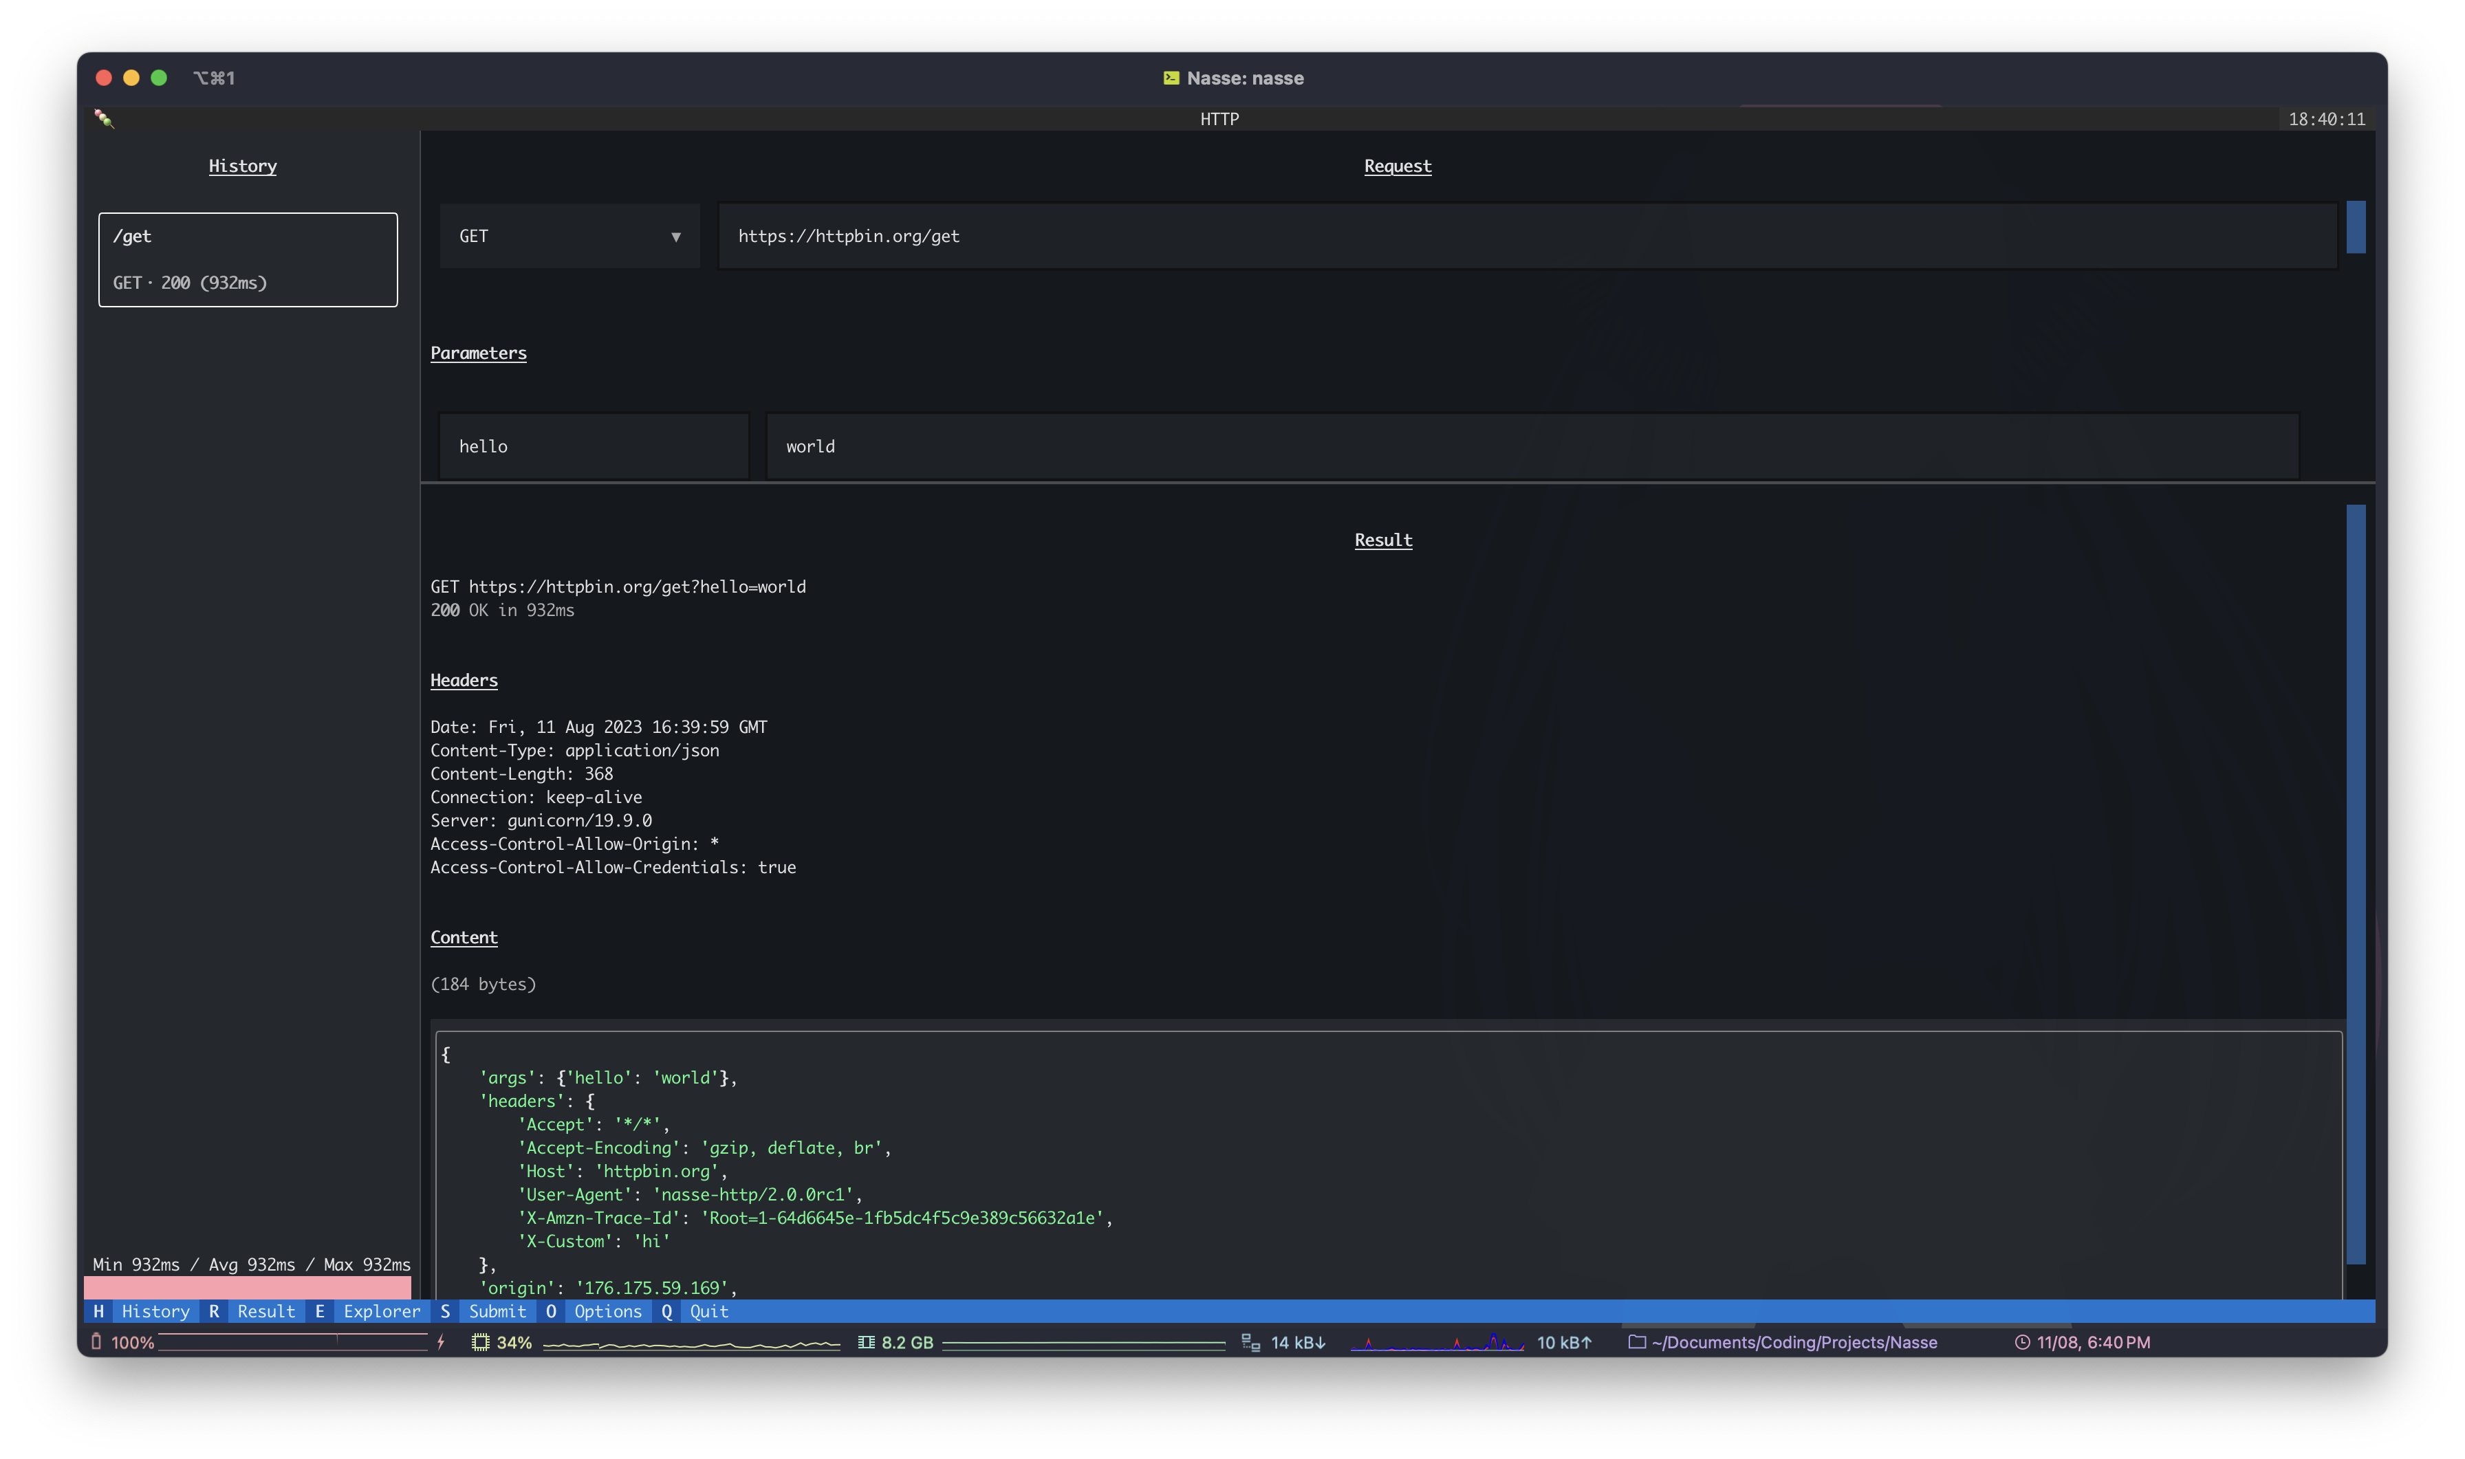
Task: Click the battery icon in the status bar
Action: click(x=96, y=1342)
